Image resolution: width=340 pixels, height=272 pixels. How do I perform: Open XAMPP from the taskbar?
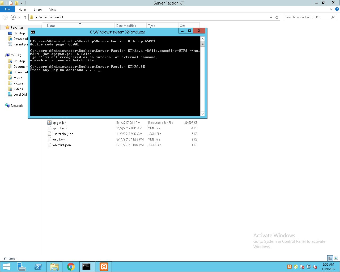104,267
